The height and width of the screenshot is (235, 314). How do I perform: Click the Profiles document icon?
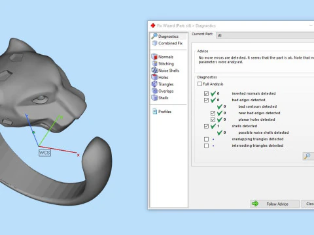[155, 112]
